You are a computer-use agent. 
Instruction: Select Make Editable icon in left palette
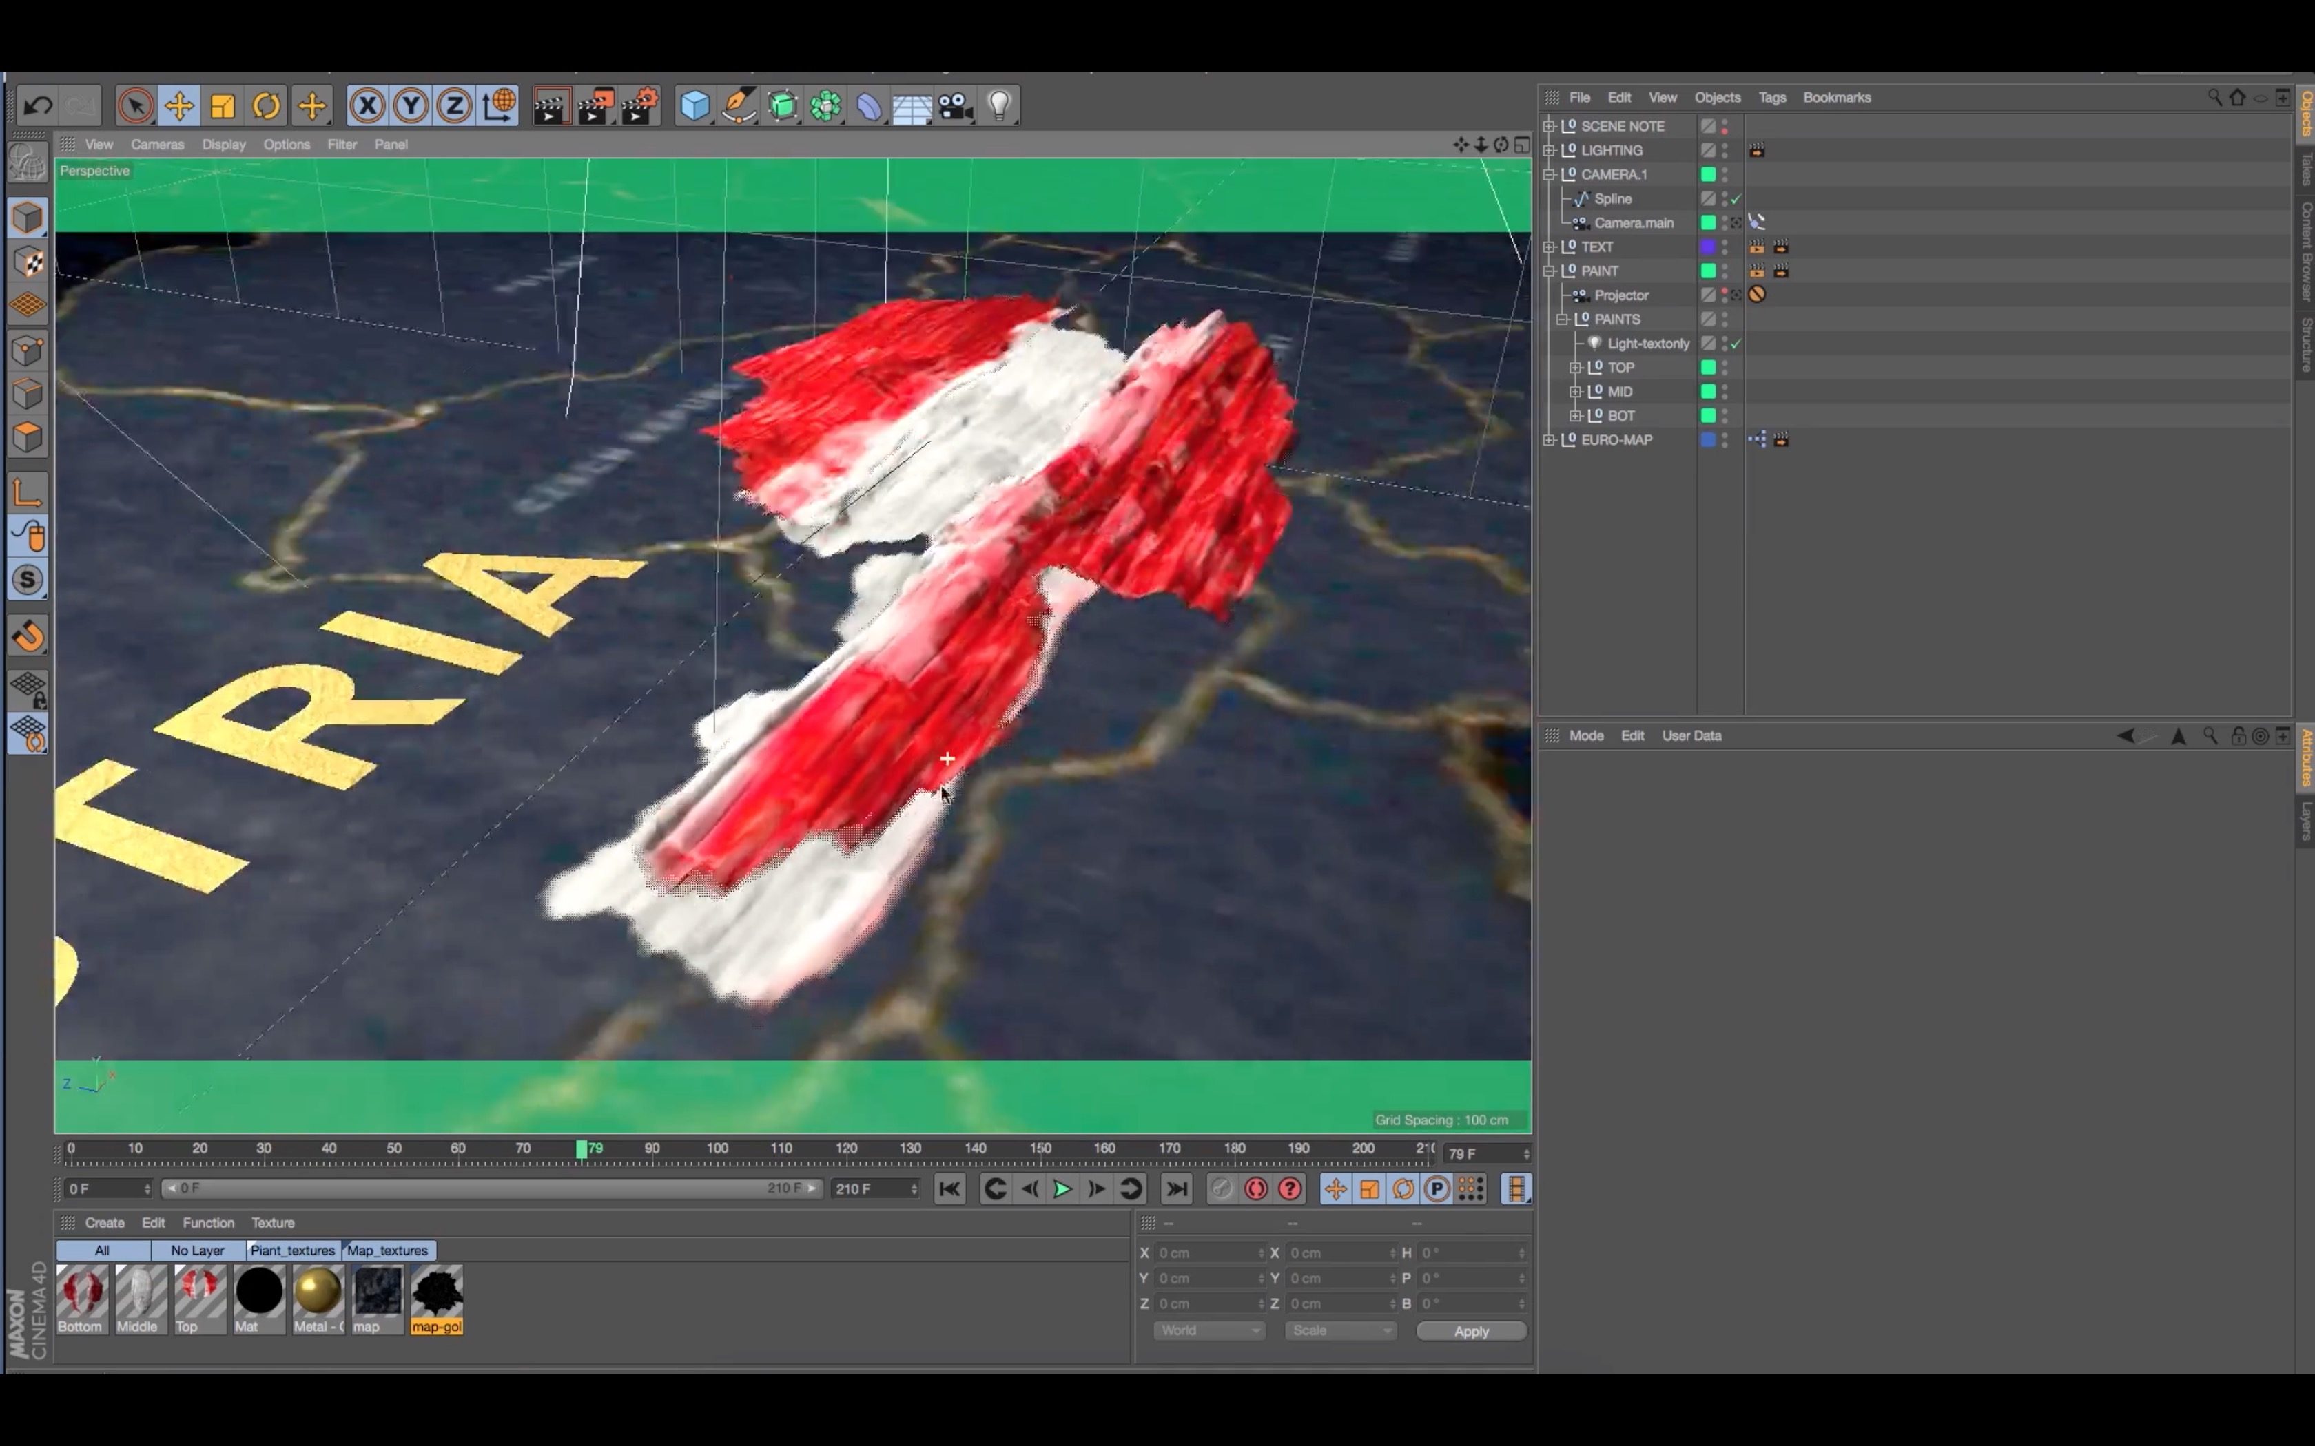pyautogui.click(x=28, y=163)
